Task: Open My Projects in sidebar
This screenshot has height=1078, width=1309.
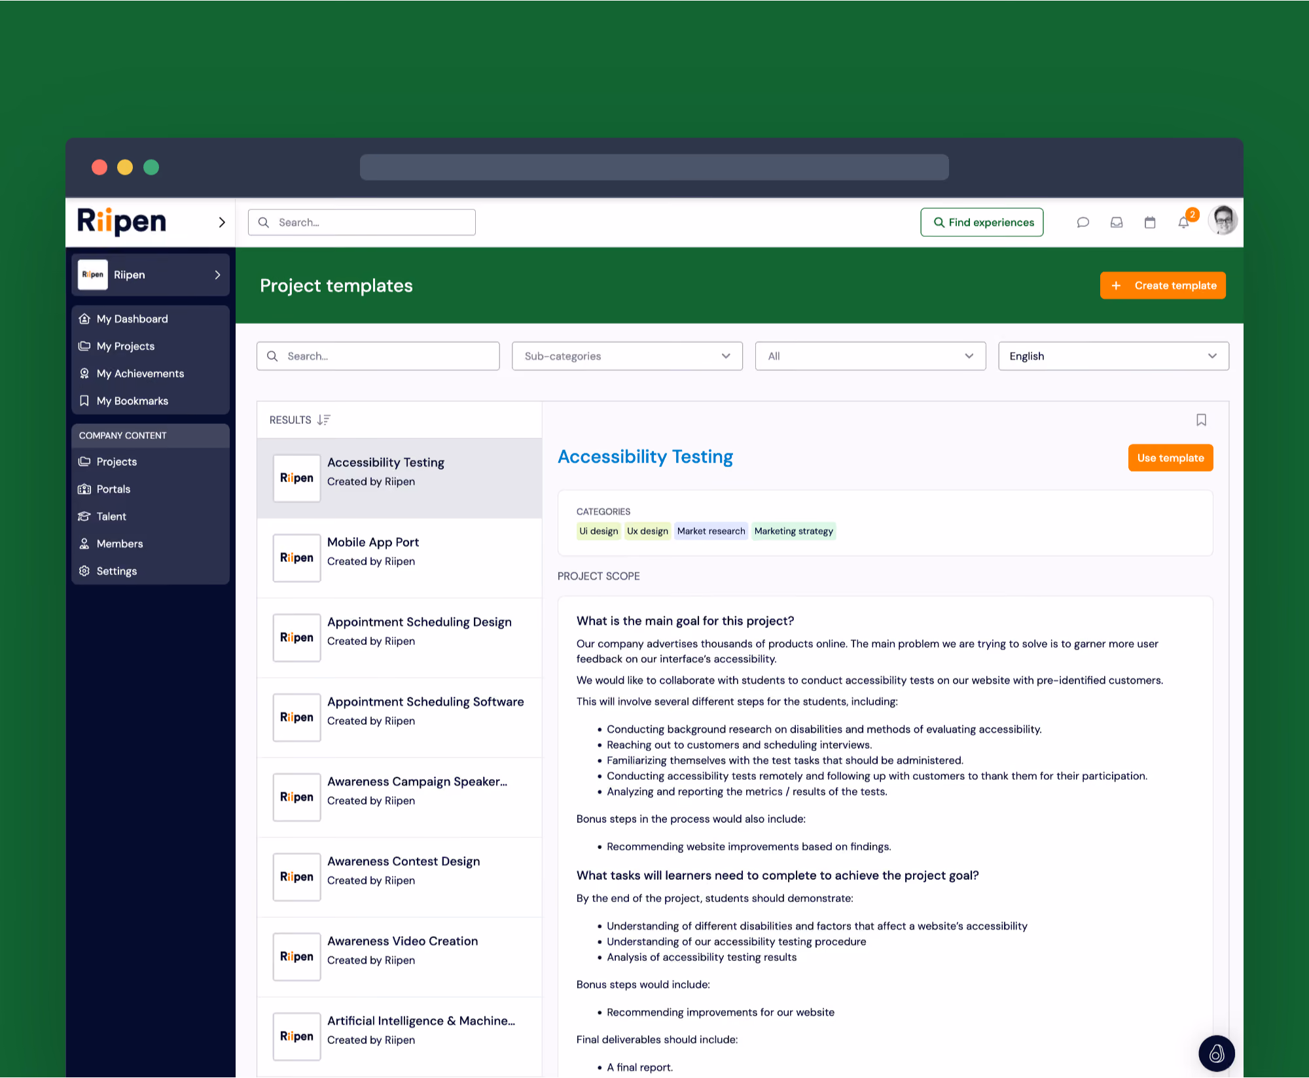Action: tap(151, 347)
